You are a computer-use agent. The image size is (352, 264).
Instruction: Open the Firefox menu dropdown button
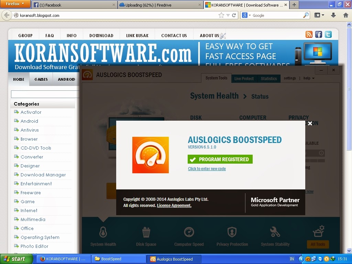click(x=15, y=4)
